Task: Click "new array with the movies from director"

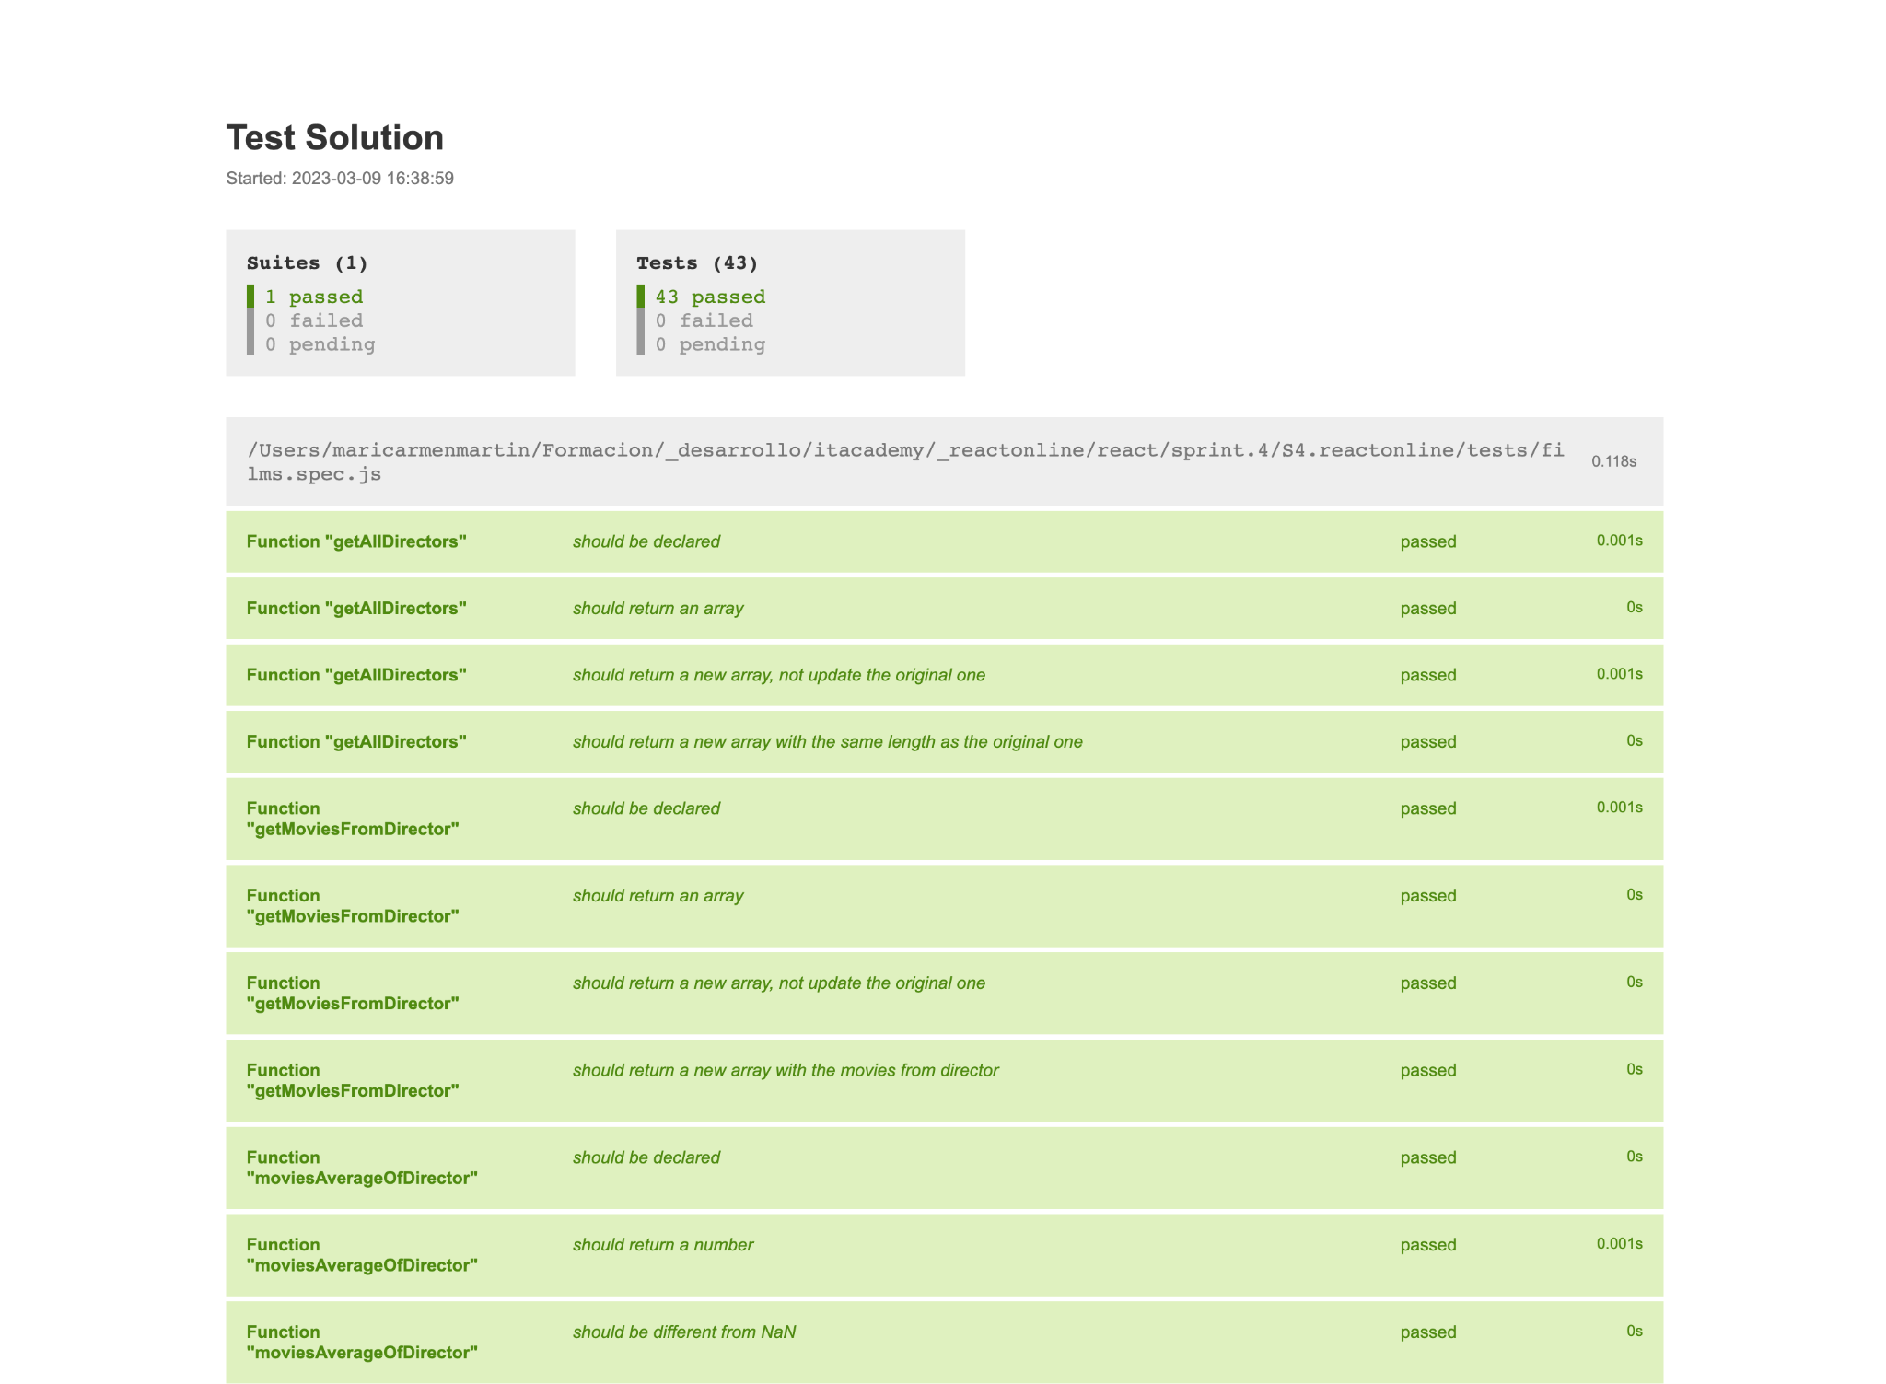Action: click(x=786, y=1071)
